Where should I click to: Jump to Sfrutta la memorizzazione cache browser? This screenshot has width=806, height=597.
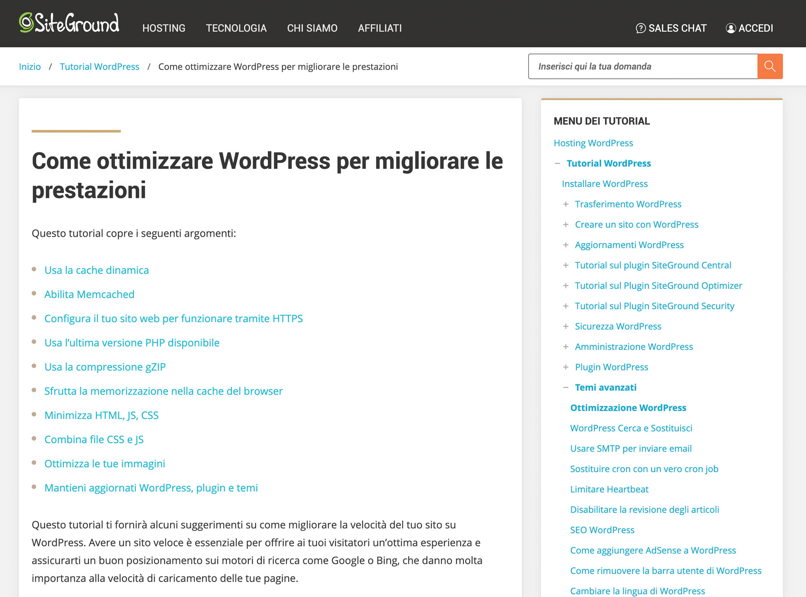163,391
